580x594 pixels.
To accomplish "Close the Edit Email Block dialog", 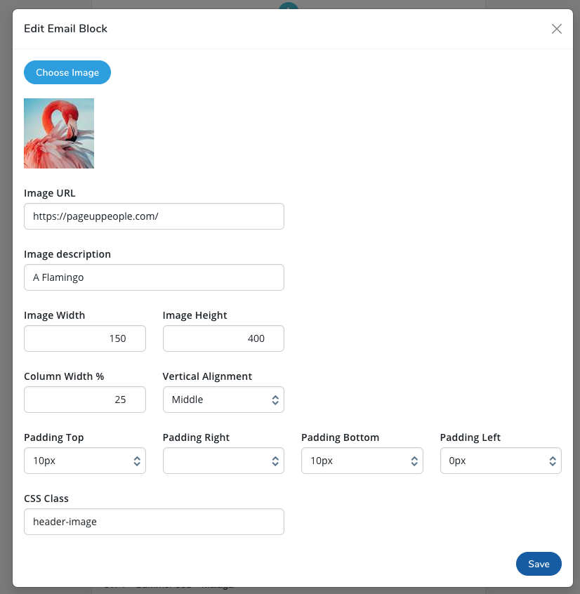I will click(557, 29).
